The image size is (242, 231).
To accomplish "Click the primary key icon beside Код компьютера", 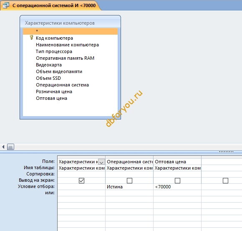I will pyautogui.click(x=31, y=38).
